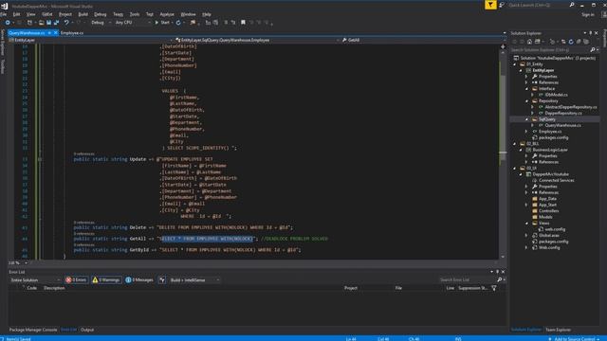Select QueryWarehouse.cs in Solution Explorer
607x341 pixels.
(x=562, y=125)
